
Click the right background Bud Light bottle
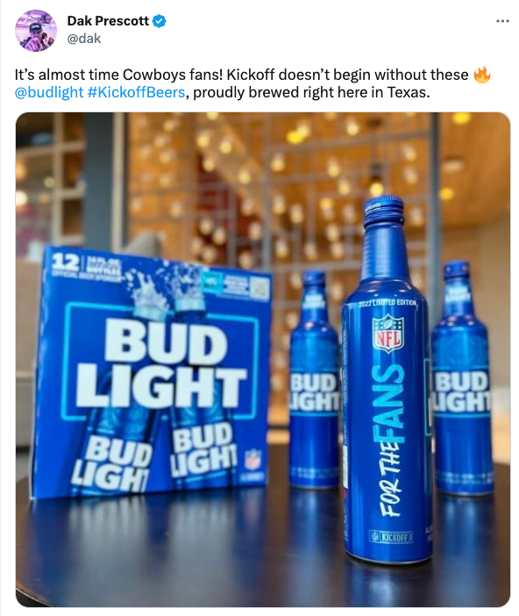[462, 376]
